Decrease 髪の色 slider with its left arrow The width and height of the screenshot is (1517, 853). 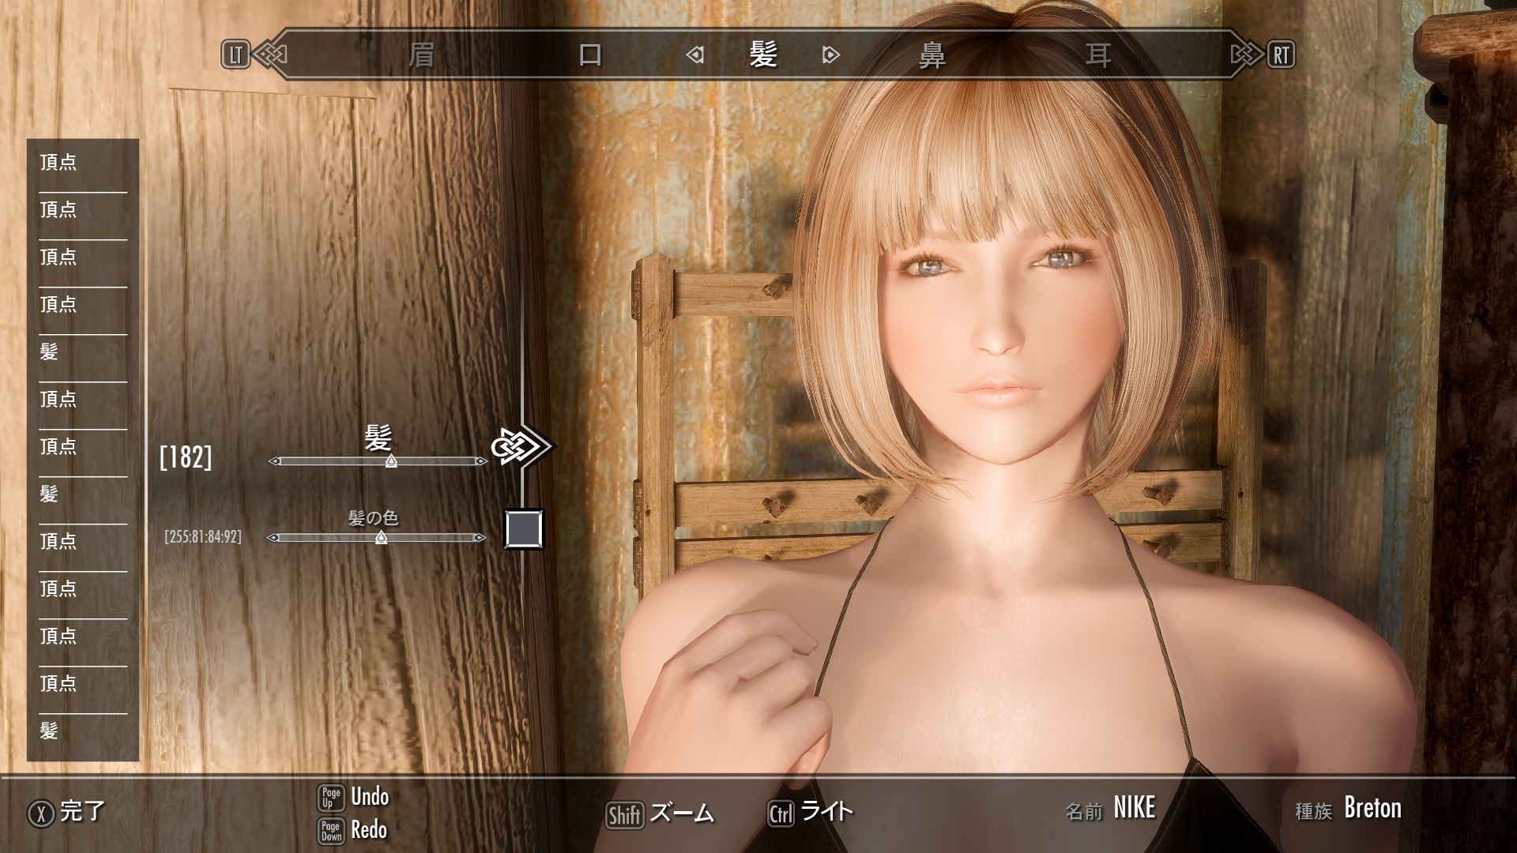tap(273, 538)
